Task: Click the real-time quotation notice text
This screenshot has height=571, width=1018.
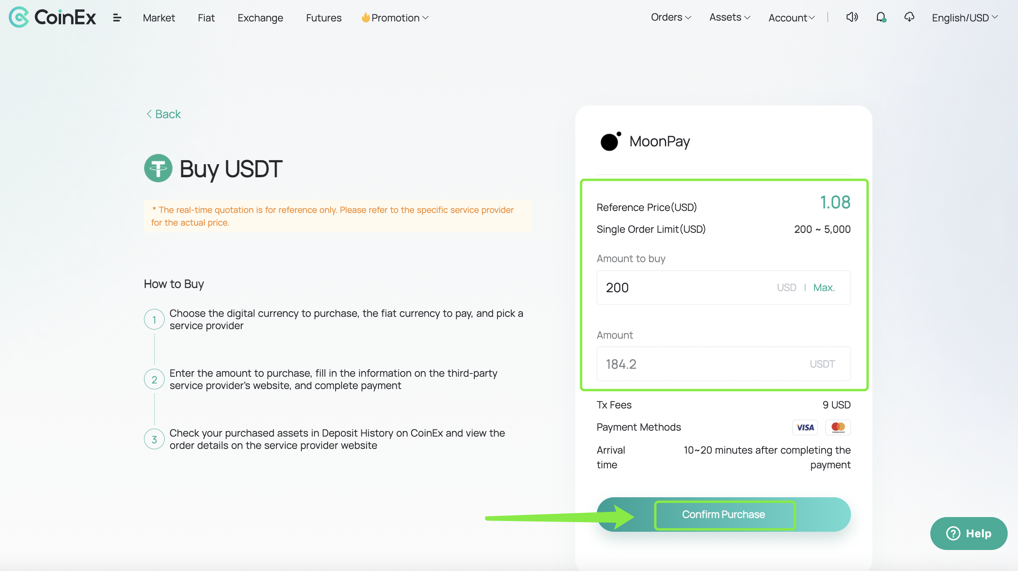Action: point(332,216)
